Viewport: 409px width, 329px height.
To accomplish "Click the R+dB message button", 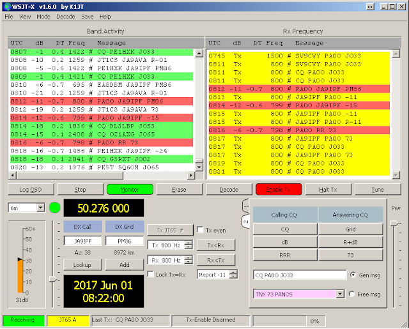I will point(351,242).
